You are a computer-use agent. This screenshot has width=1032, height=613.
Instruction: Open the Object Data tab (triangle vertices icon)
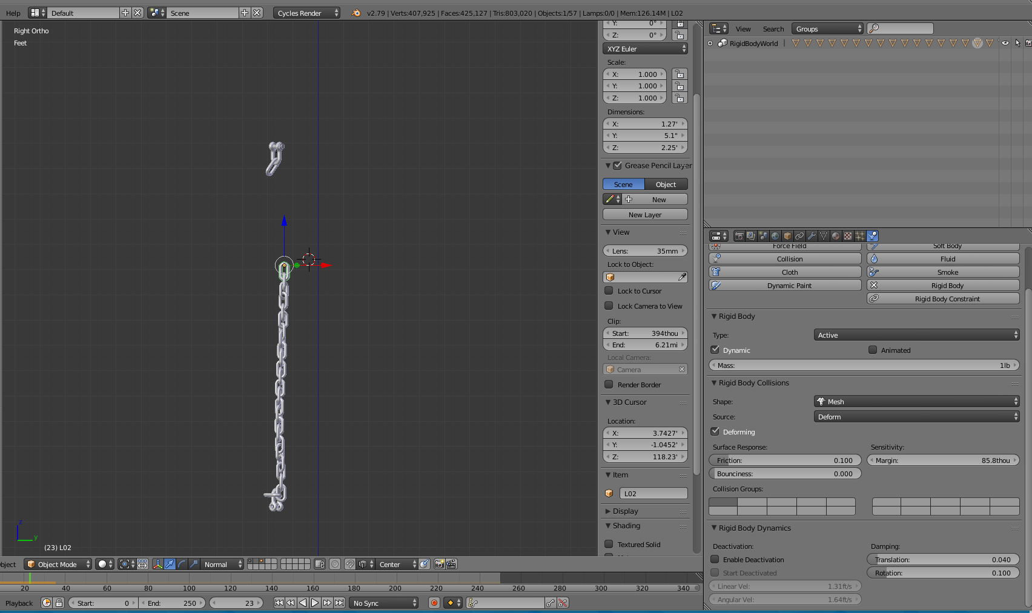[824, 236]
